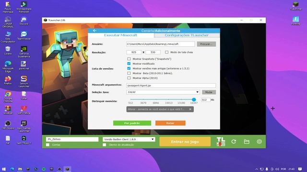Click the Minecraft argumentos field
This screenshot has width=307, height=172.
click(x=171, y=86)
